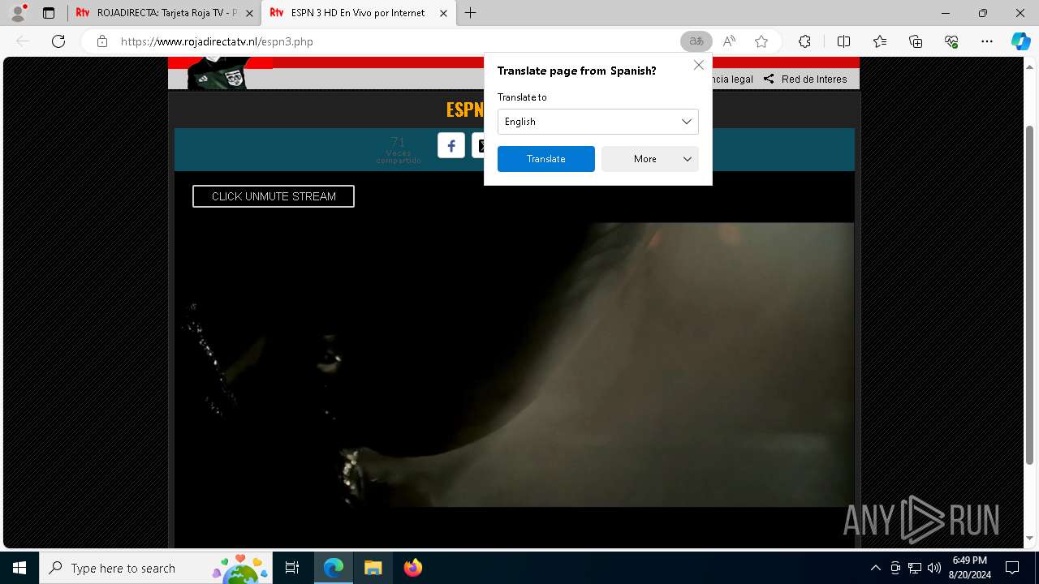
Task: Click the Type here to search box
Action: tap(155, 568)
